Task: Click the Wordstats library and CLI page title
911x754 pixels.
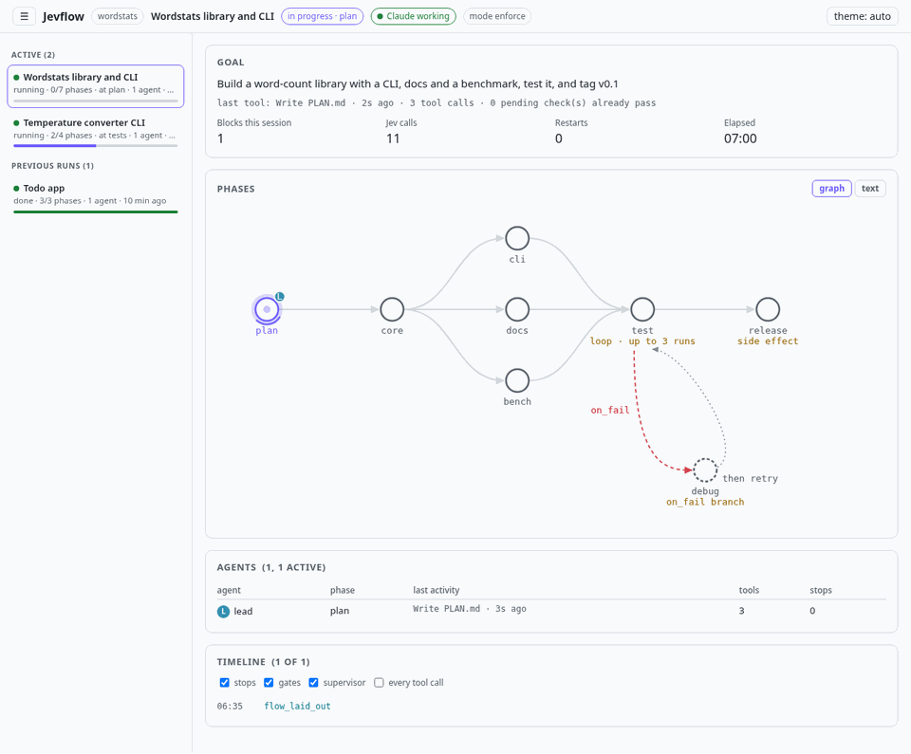Action: [212, 16]
